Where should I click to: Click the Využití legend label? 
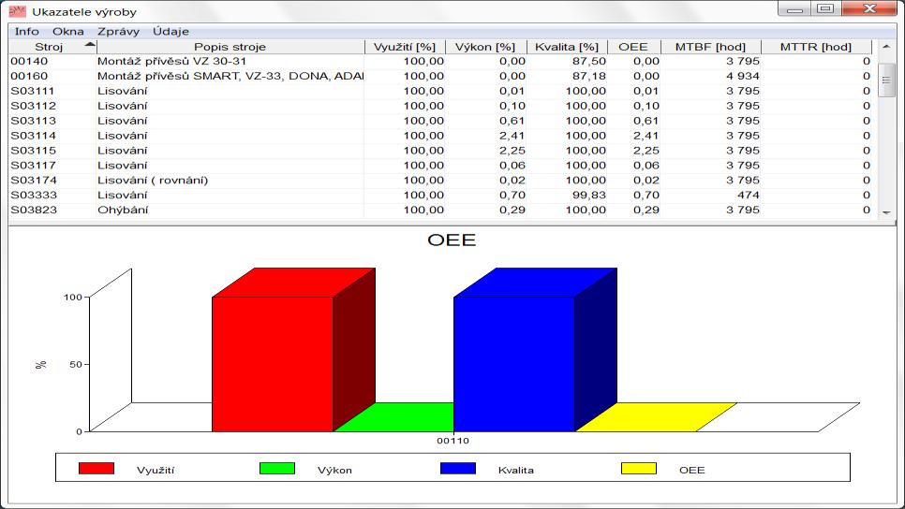click(x=156, y=470)
